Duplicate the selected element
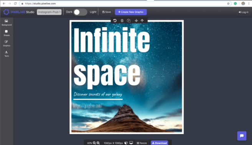252x145 pixels. pyautogui.click(x=129, y=21)
